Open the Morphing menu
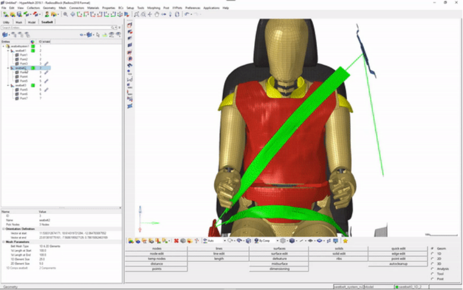The image size is (463, 290). 154,8
